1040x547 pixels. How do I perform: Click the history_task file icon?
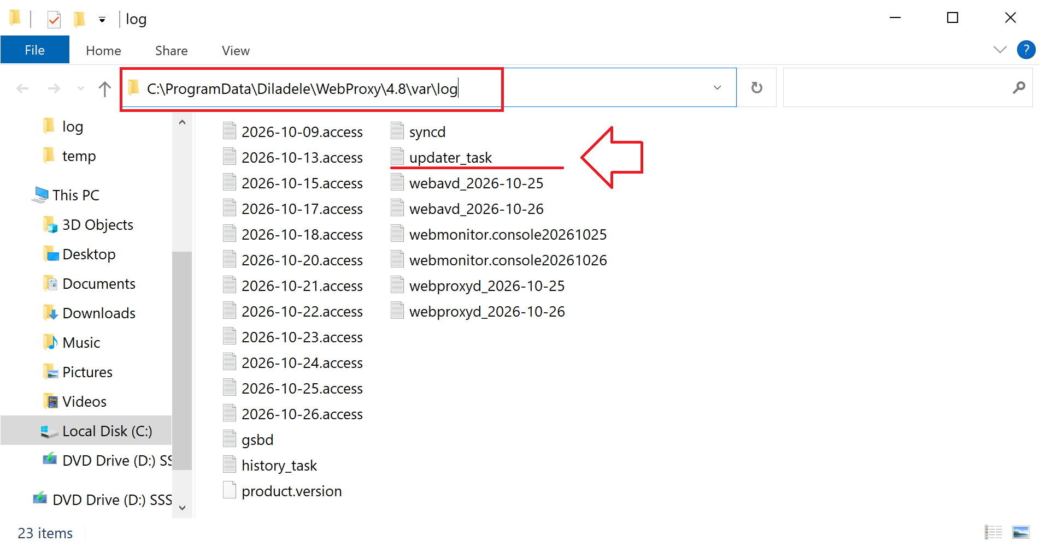click(230, 465)
